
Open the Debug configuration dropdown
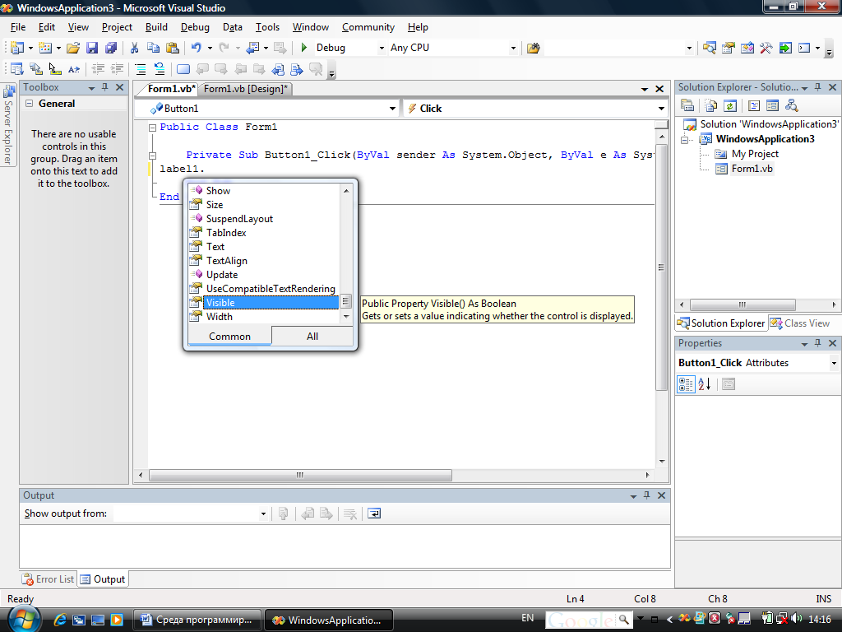tap(382, 48)
